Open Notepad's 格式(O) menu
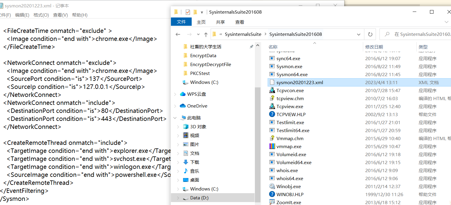 click(x=41, y=15)
